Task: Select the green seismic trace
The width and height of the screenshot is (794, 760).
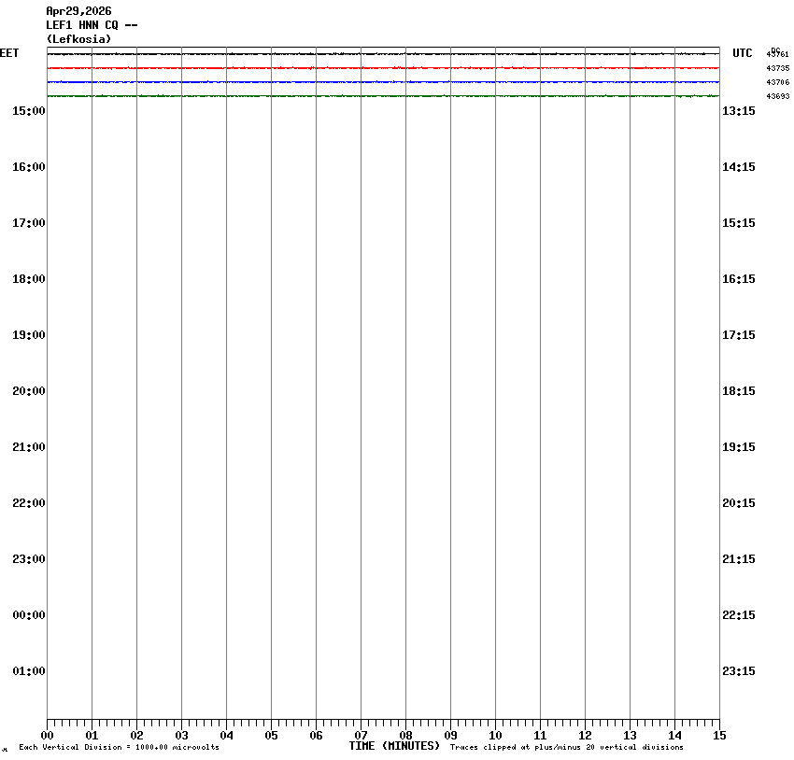Action: point(383,96)
